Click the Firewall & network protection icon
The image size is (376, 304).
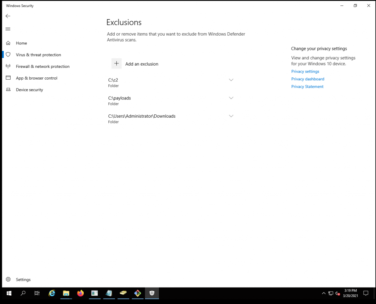tap(8, 66)
